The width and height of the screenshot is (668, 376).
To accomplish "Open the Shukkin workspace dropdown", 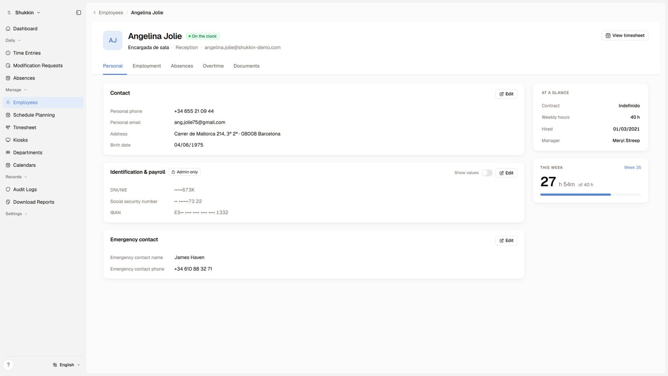I will (24, 13).
